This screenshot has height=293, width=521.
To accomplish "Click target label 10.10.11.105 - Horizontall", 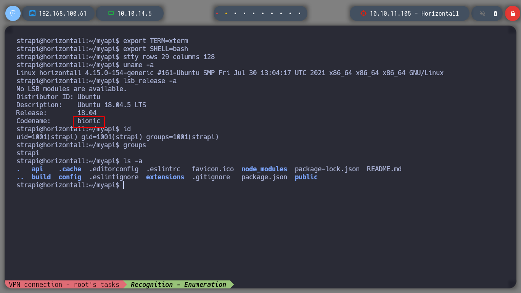I will pyautogui.click(x=414, y=13).
